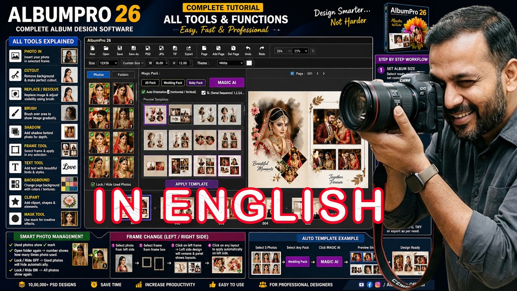Click MAGIC AI button in Auto Template Example
517x291 pixels.
click(329, 261)
